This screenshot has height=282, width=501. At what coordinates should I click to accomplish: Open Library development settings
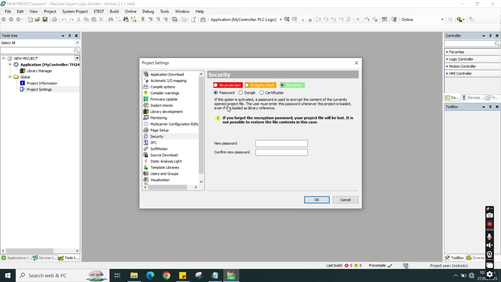click(166, 112)
